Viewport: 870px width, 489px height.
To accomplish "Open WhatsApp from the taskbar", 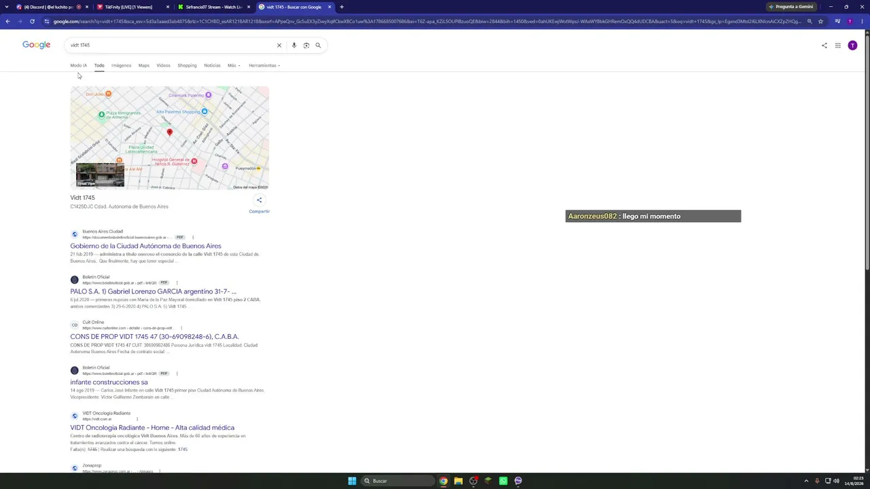I will tap(503, 481).
